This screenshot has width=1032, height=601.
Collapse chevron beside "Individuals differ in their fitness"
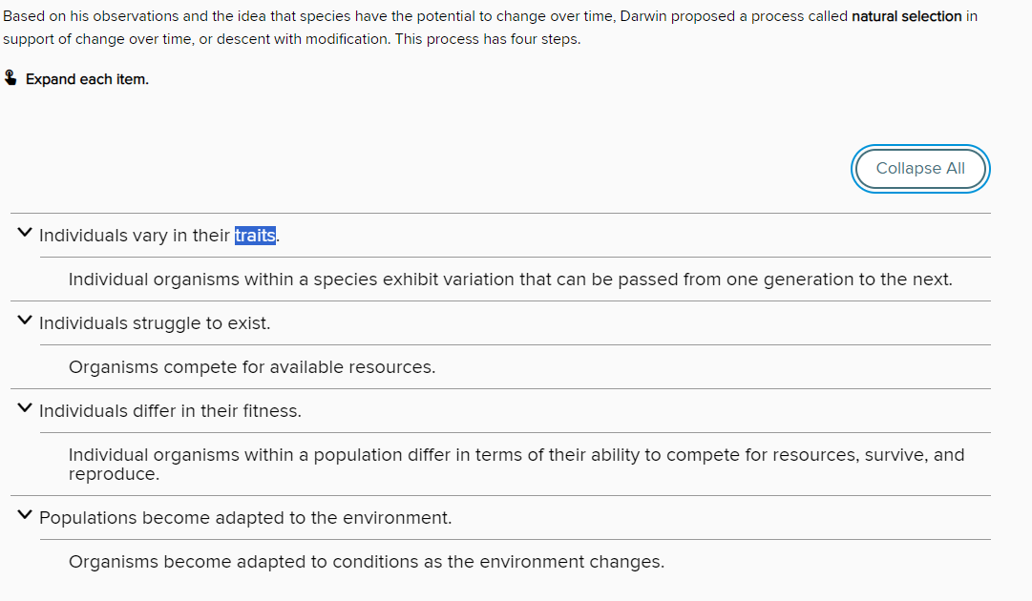pos(24,409)
